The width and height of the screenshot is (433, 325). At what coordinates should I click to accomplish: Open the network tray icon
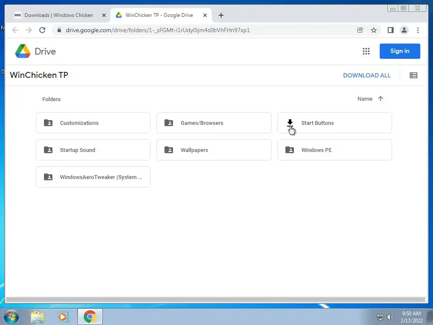380,317
